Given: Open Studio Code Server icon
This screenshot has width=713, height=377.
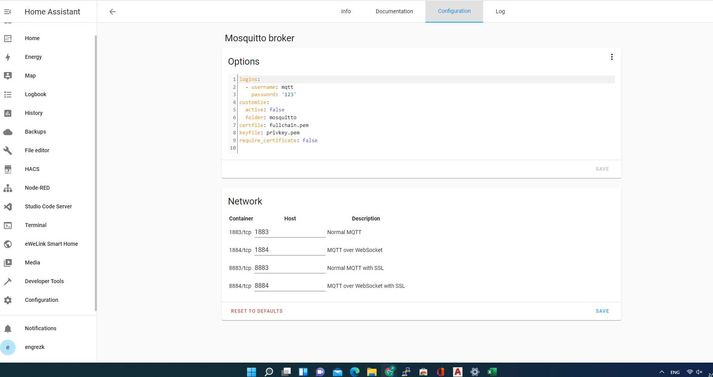Looking at the screenshot, I should 8,207.
